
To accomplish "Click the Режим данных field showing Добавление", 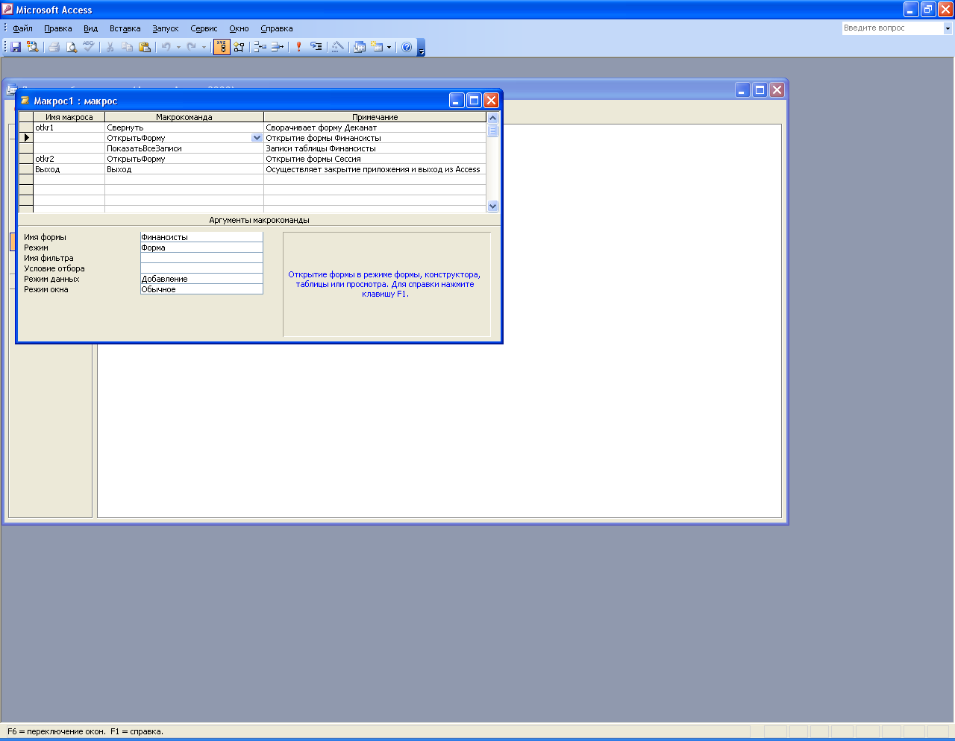I will 201,279.
